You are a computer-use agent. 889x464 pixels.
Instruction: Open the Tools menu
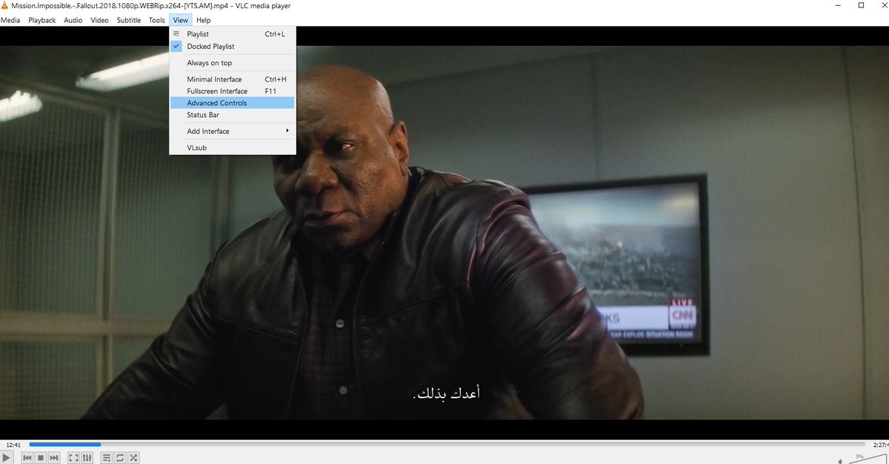(157, 20)
